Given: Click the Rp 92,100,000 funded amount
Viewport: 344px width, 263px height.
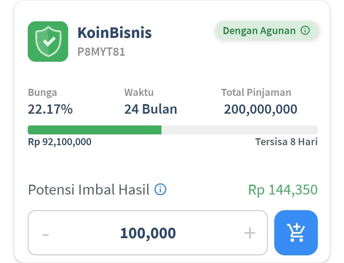Looking at the screenshot, I should coord(60,142).
